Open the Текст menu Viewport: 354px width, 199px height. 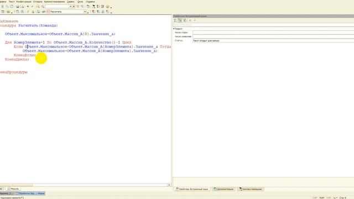pos(12,2)
